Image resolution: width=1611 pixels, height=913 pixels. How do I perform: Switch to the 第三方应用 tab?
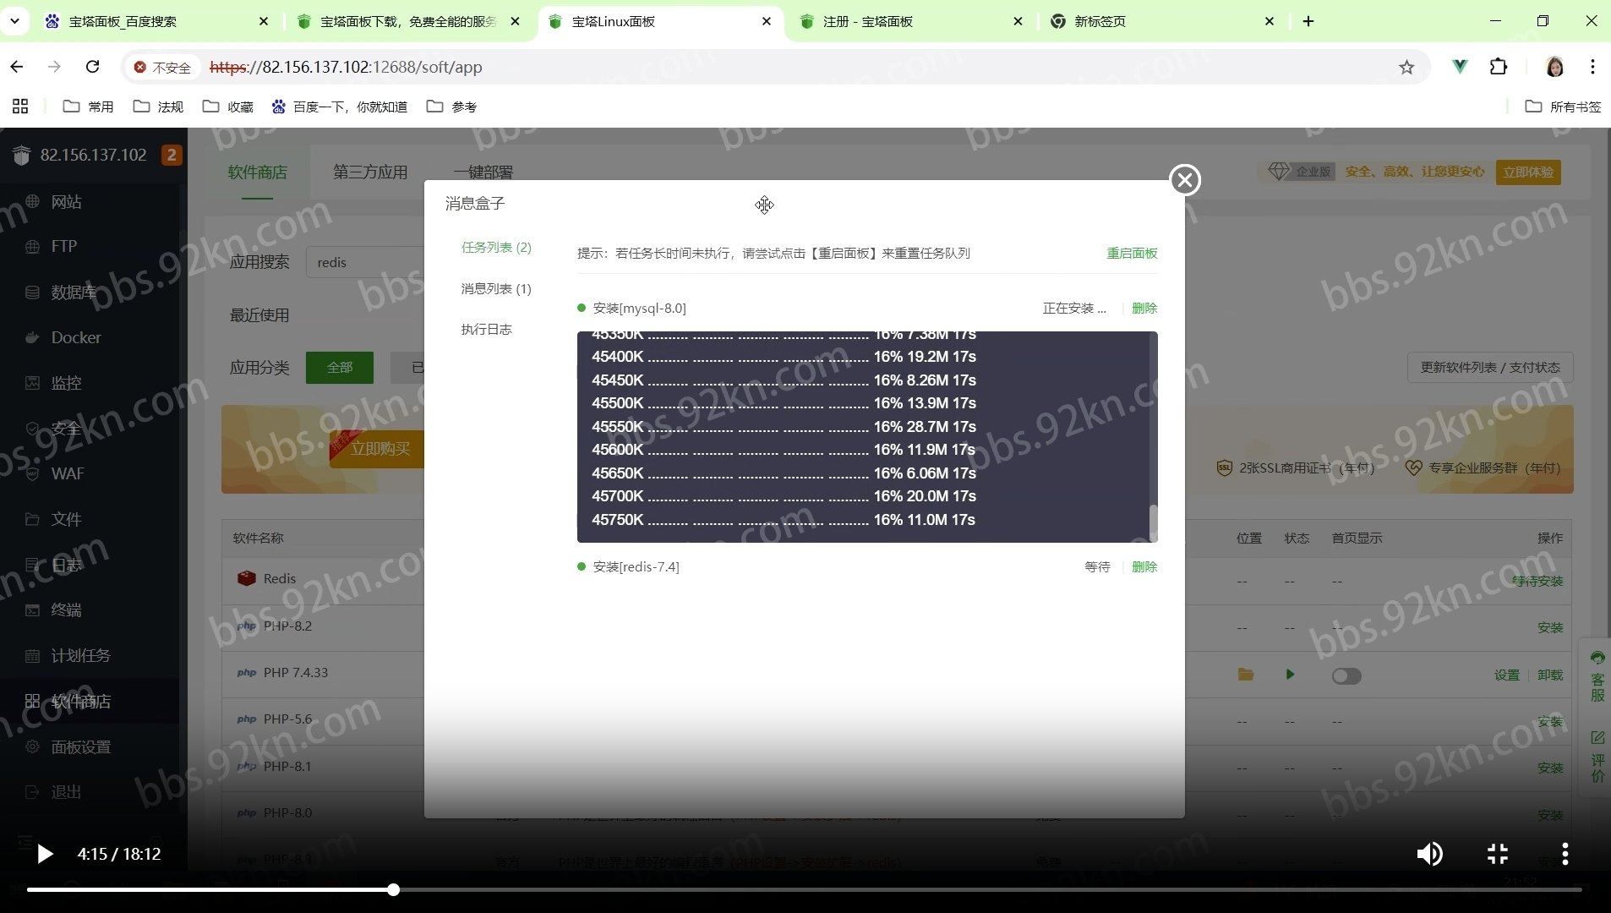[x=370, y=172]
